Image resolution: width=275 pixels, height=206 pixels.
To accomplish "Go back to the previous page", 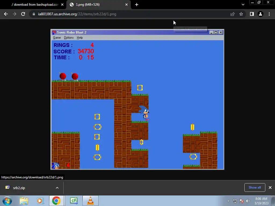I will (x=6, y=14).
